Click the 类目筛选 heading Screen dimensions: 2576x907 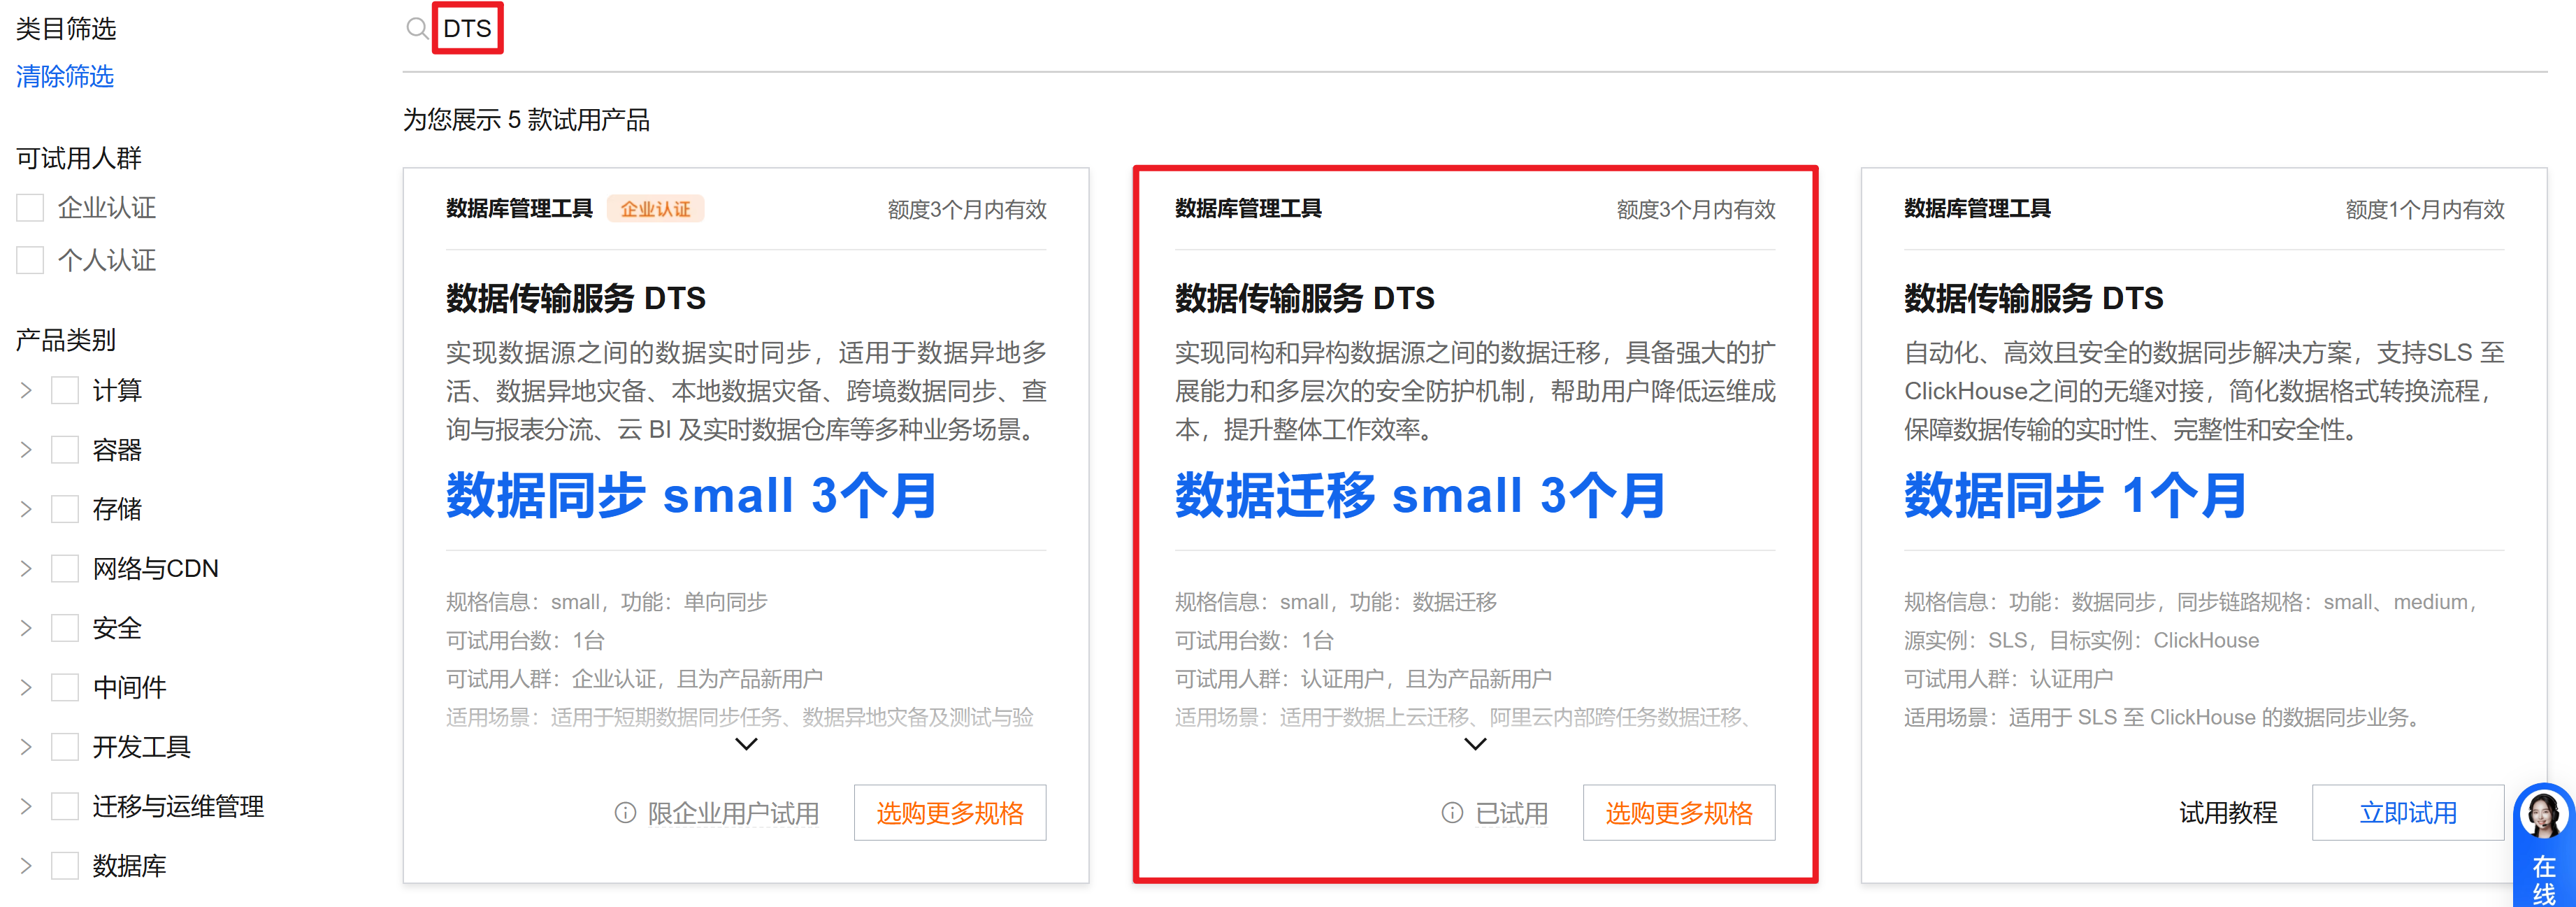[66, 28]
